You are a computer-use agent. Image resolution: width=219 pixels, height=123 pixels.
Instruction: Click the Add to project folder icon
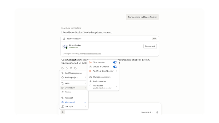[62, 77]
